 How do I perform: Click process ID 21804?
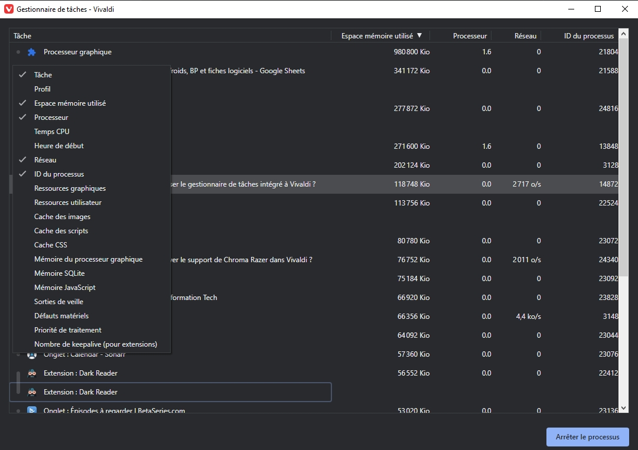coord(608,52)
